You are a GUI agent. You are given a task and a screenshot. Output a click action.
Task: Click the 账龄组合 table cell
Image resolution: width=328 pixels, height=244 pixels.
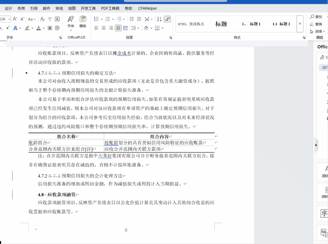click(x=66, y=143)
